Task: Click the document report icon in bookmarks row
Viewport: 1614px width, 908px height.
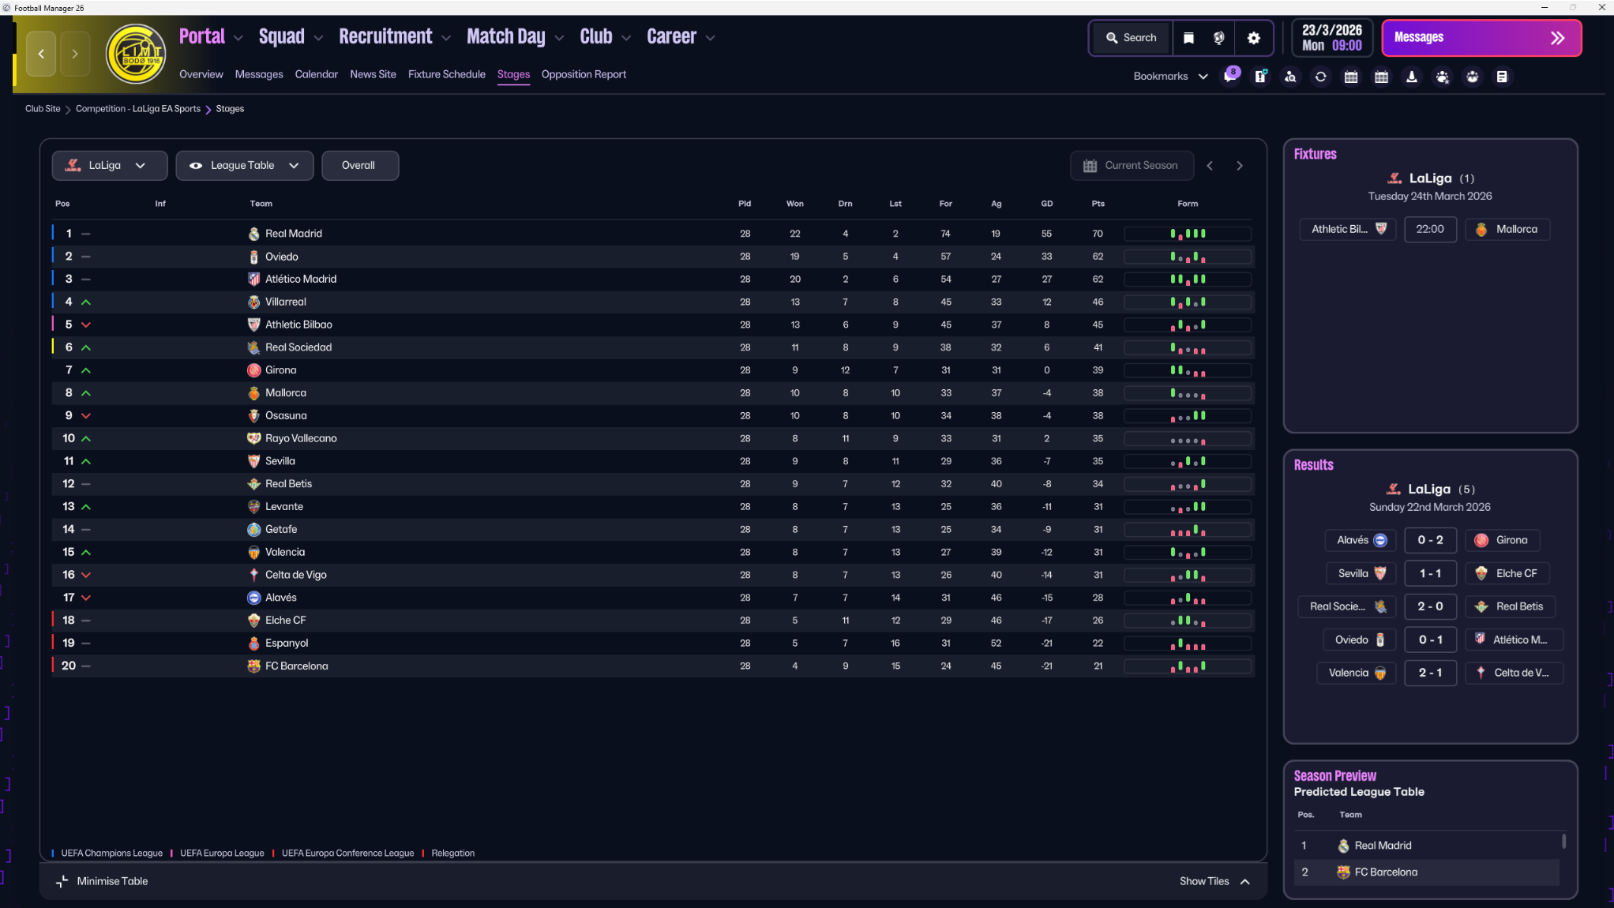Action: (x=1502, y=77)
